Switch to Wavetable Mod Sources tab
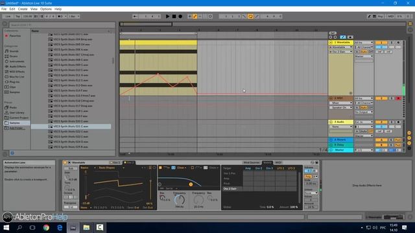The image size is (415, 233). [251, 162]
